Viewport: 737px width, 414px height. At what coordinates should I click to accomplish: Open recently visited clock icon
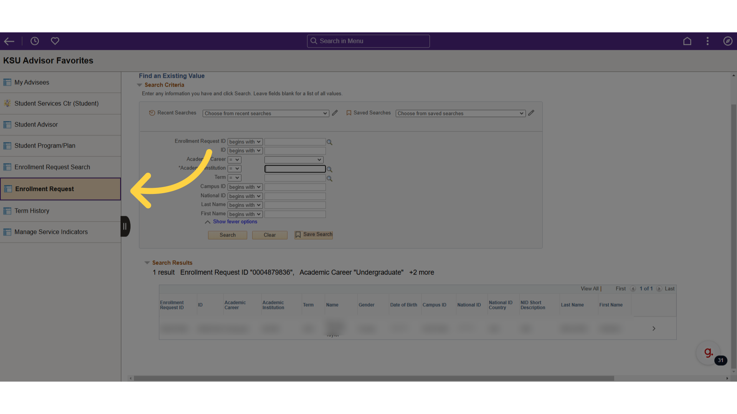click(x=35, y=41)
